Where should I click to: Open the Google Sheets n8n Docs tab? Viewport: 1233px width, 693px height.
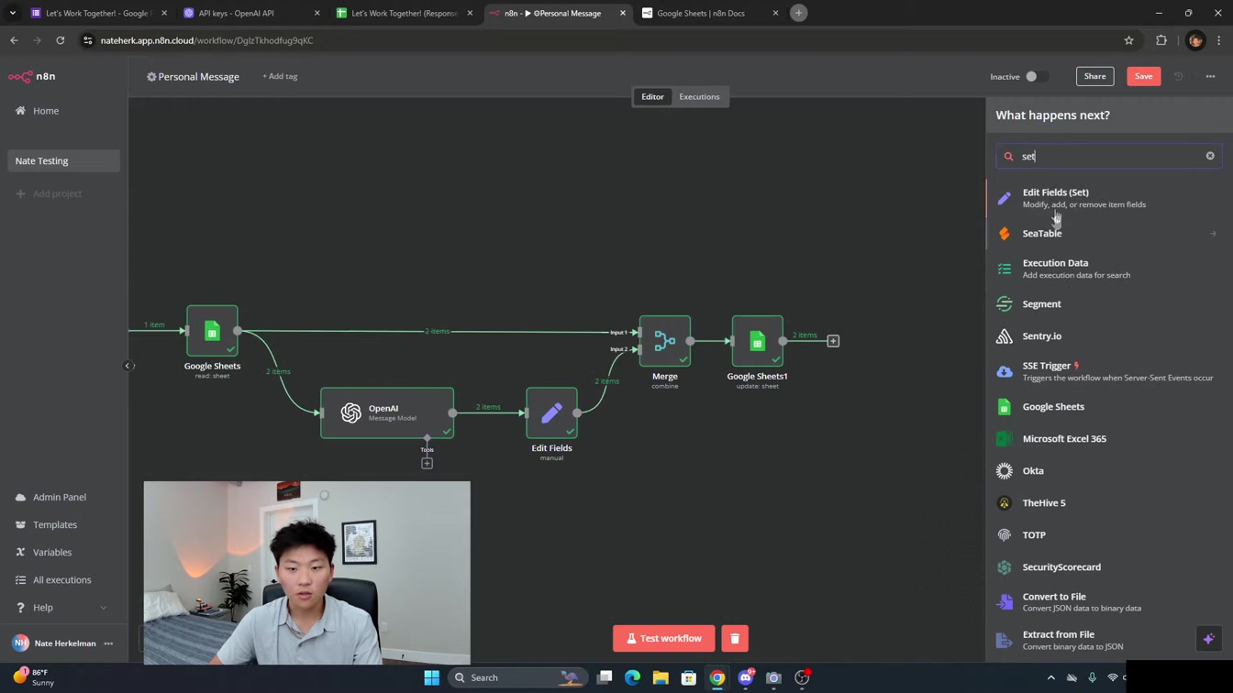708,13
